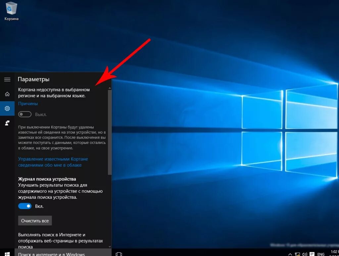This screenshot has width=339, height=256.
Task: Open the Windows Start button
Action: [x=7, y=254]
